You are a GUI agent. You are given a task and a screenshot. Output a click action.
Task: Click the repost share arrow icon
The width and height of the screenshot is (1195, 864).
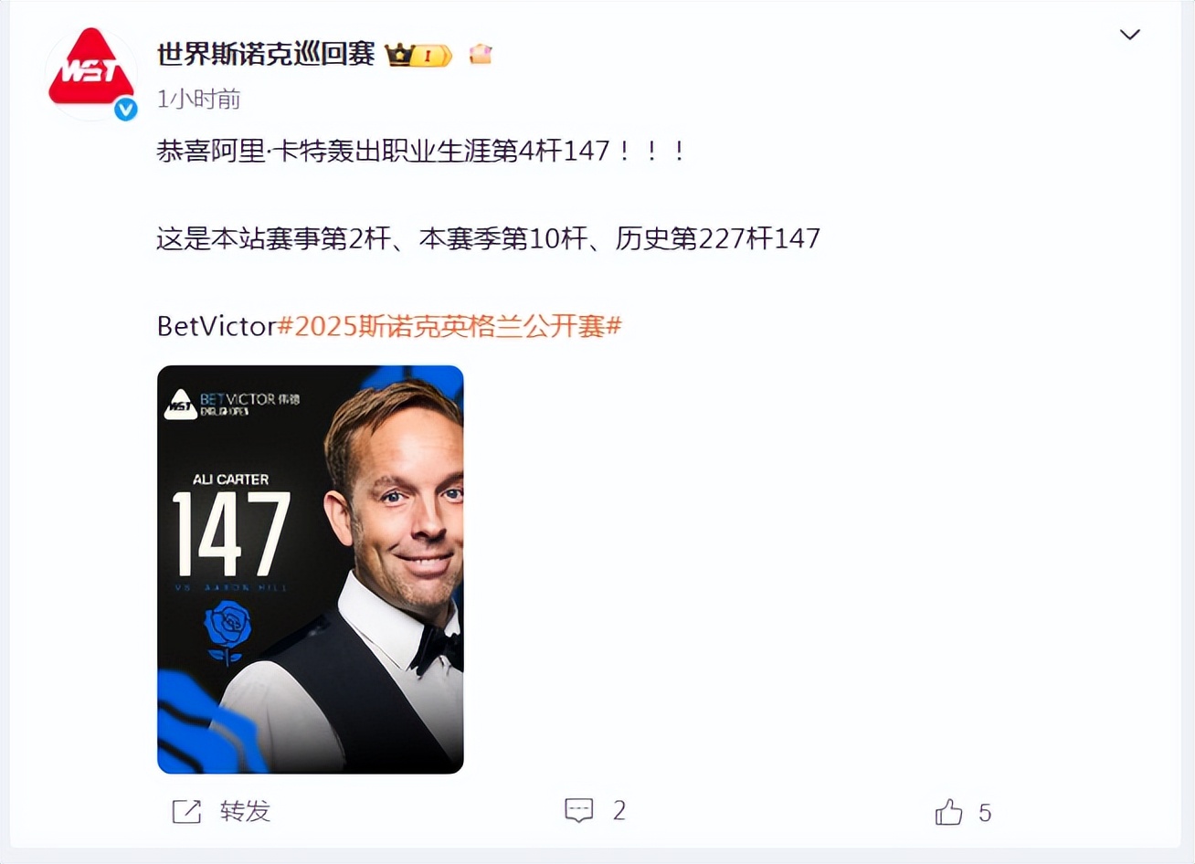186,811
